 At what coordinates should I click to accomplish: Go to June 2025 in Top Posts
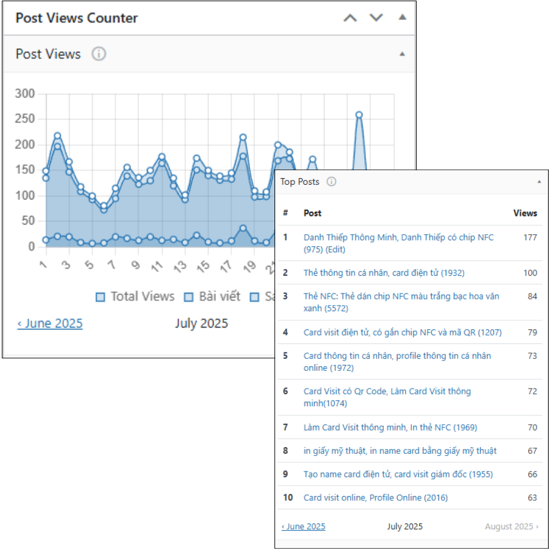[x=303, y=526]
